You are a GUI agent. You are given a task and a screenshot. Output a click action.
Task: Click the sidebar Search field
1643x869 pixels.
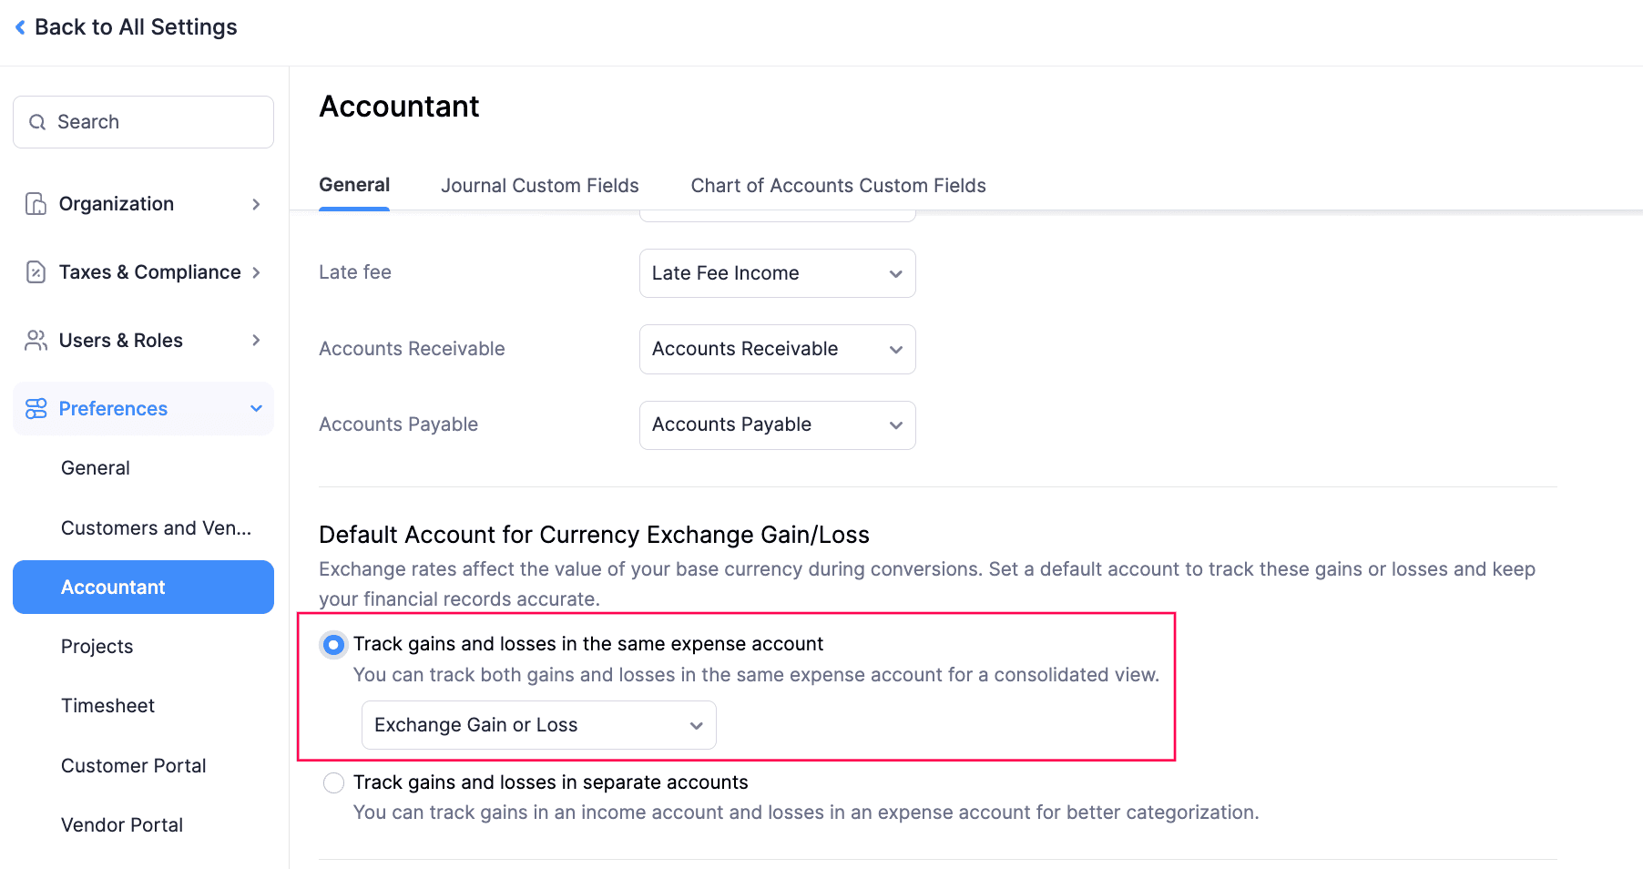point(143,121)
